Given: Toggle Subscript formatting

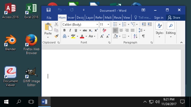Looking at the screenshot, I should 90,30.
